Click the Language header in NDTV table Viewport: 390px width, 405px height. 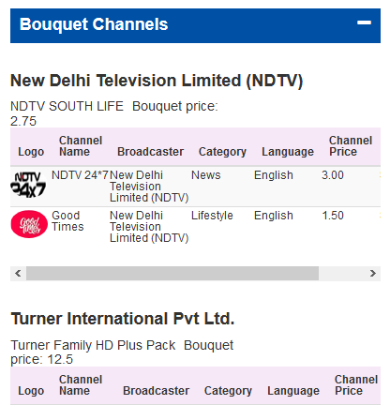[288, 152]
